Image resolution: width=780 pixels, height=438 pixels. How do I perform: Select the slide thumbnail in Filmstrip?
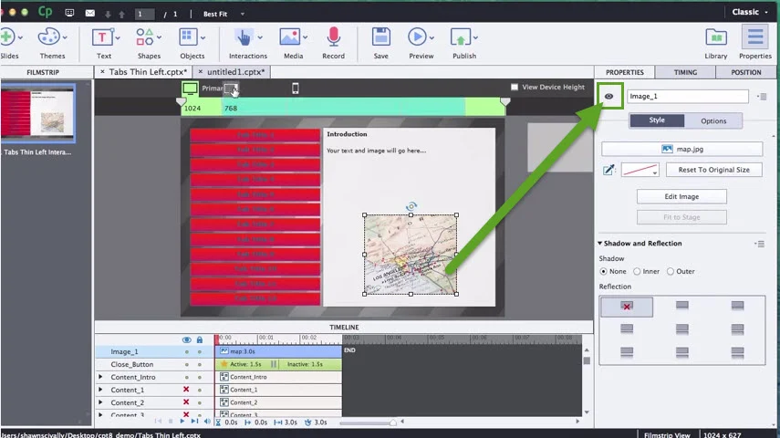[x=37, y=112]
